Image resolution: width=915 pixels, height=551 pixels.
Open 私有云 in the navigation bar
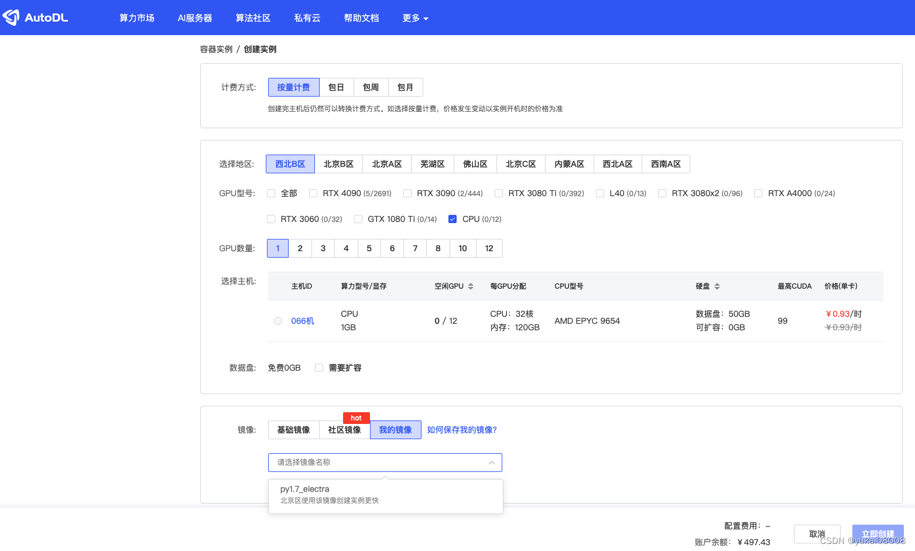pyautogui.click(x=307, y=18)
